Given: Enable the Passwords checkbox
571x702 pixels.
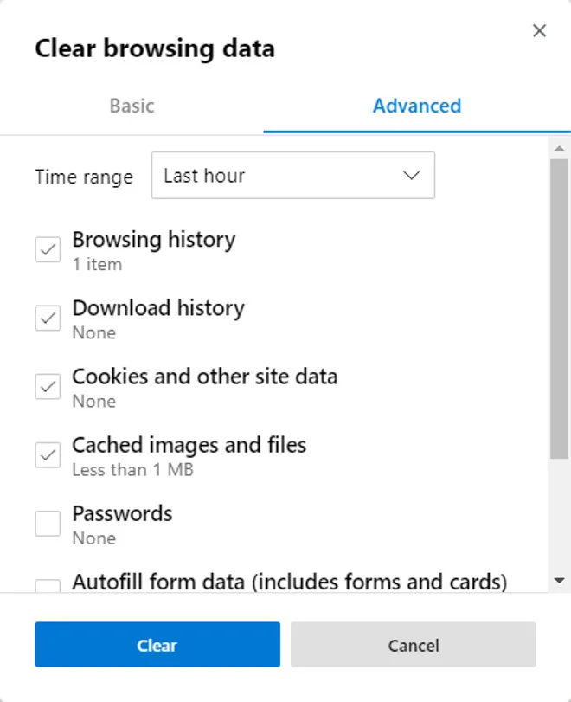Looking at the screenshot, I should click(48, 524).
